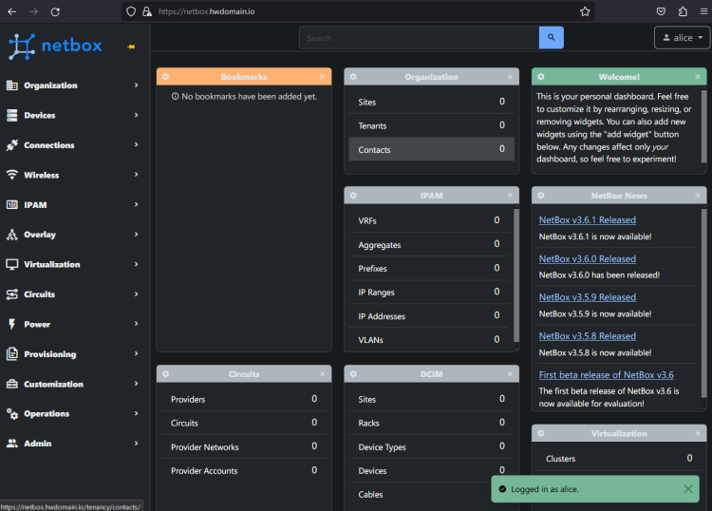Expand the IPAM sidebar menu
Screen dimensions: 712x511
click(73, 205)
